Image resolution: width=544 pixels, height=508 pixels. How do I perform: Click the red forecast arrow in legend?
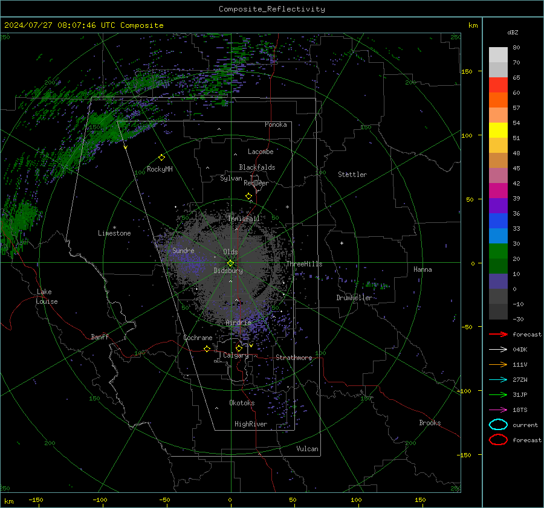pyautogui.click(x=498, y=334)
